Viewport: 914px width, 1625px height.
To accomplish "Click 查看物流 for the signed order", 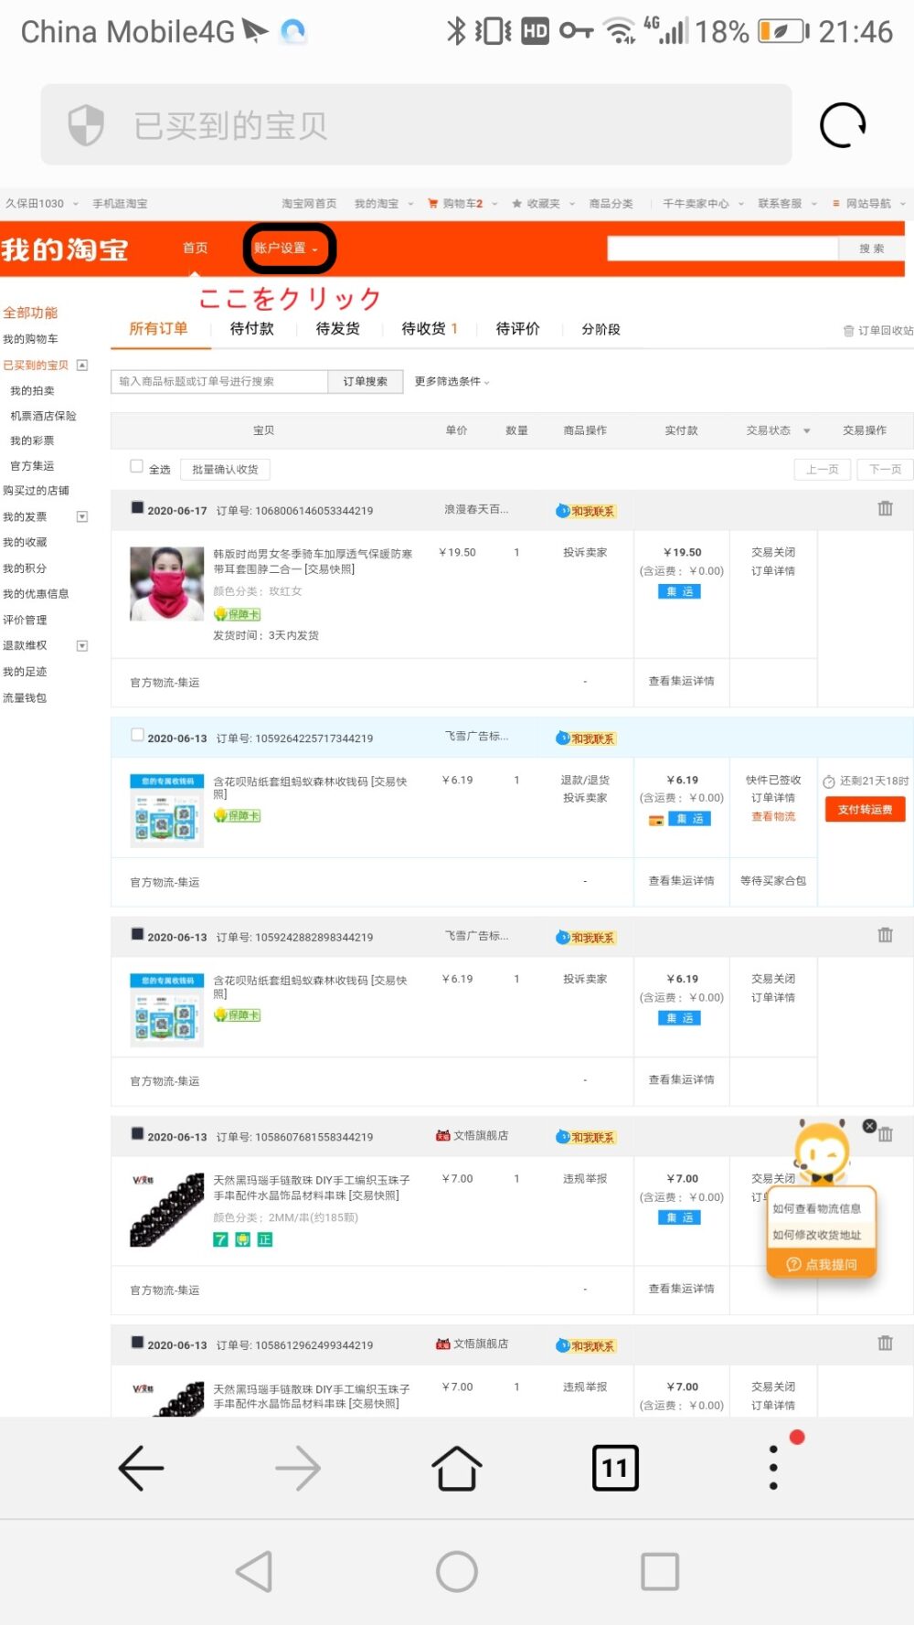I will (773, 816).
